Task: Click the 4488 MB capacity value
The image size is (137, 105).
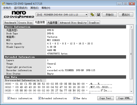Action: pos(52,50)
